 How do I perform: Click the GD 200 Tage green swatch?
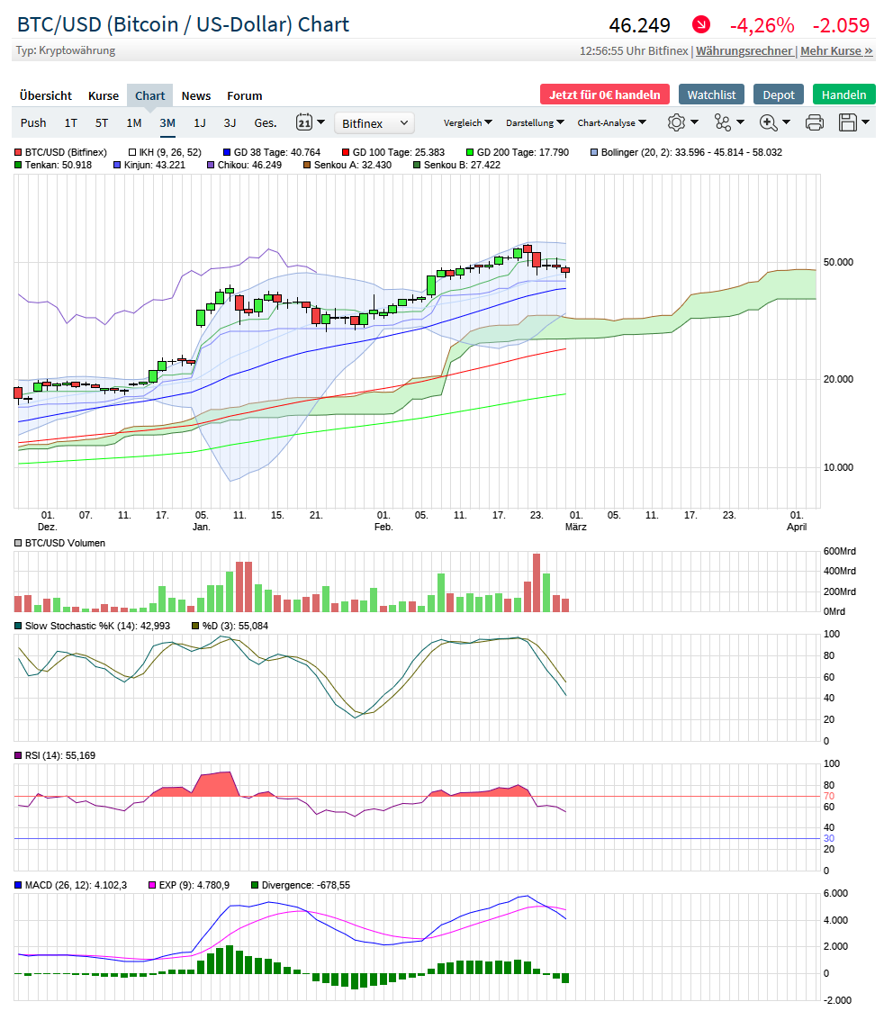(x=470, y=153)
